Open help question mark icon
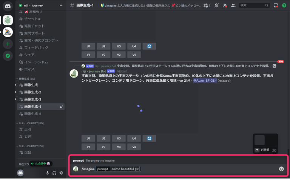Viewport: 290px width, 180px height. coord(284,6)
